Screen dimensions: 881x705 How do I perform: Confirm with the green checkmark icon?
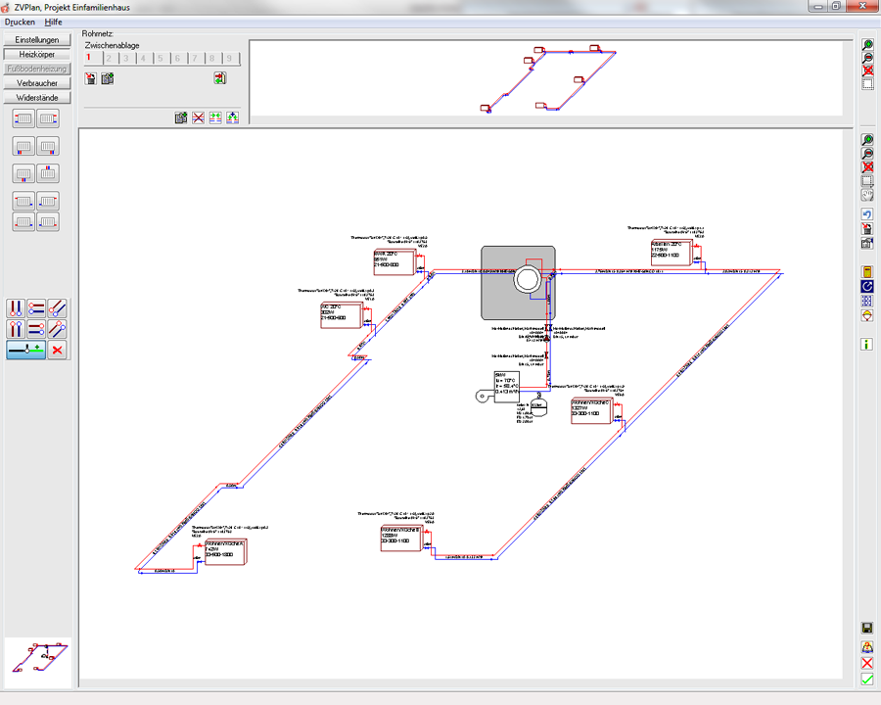(867, 680)
